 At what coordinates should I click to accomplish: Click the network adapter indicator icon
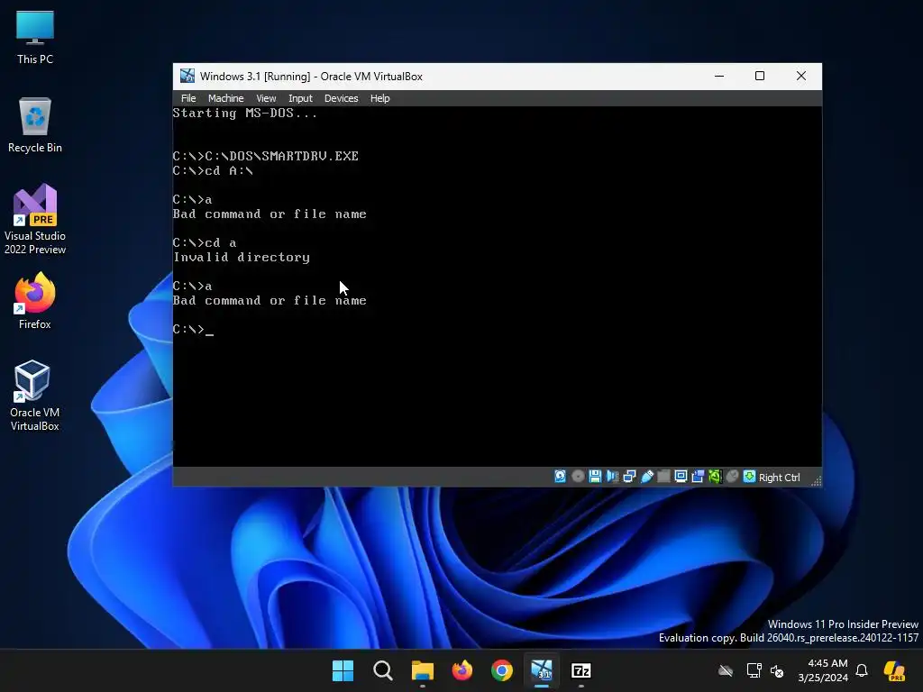(x=629, y=477)
